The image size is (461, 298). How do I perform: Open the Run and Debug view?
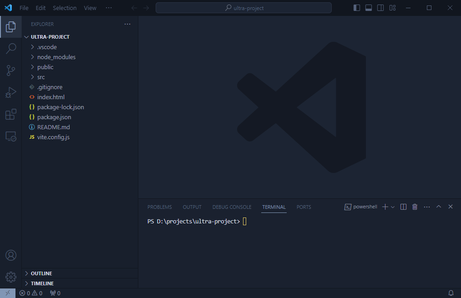coord(11,92)
